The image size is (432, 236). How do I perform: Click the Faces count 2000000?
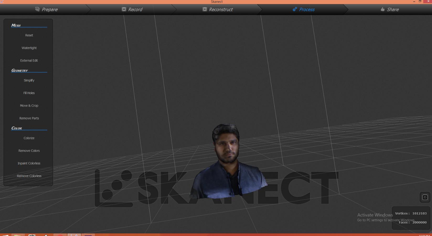pos(419,222)
